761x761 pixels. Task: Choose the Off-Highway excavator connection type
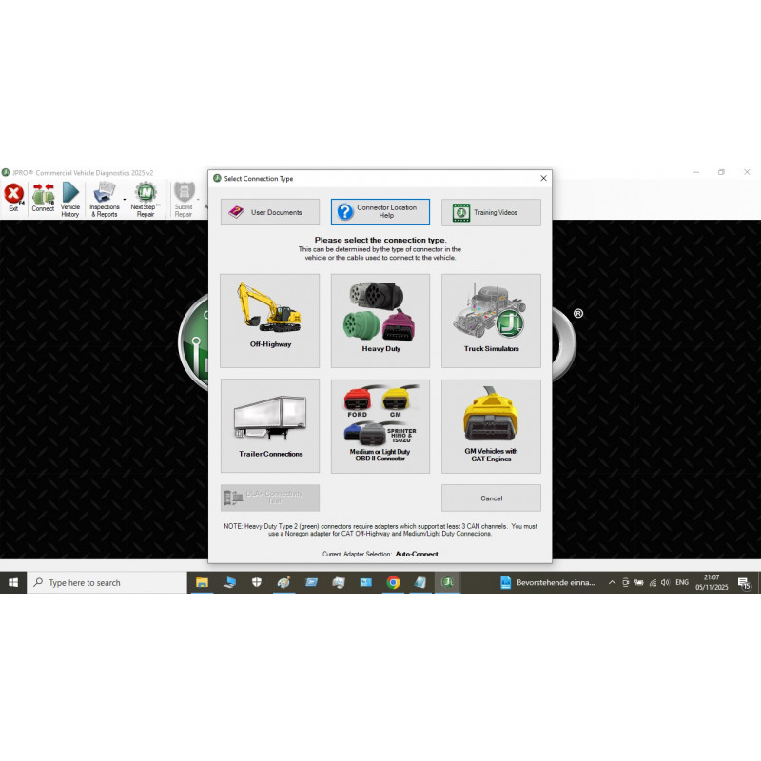coord(269,319)
